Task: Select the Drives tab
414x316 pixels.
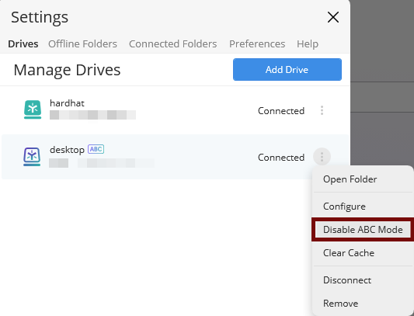Action: 23,43
